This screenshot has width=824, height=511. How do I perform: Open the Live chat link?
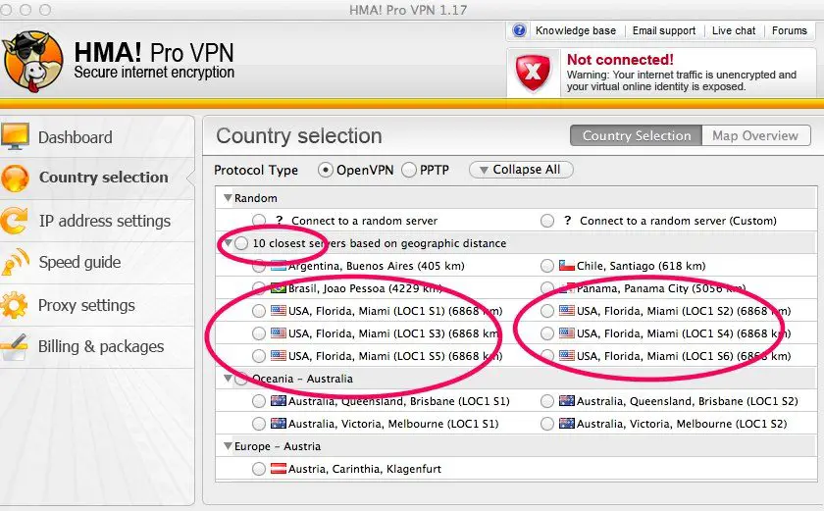734,31
